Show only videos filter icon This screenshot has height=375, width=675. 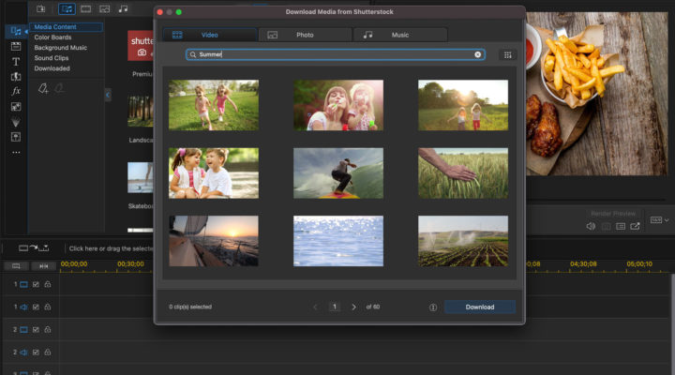85,8
